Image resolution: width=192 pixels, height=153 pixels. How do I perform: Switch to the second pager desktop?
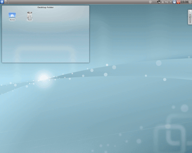(x=8, y=1)
